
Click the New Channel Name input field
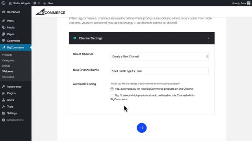tap(159, 71)
